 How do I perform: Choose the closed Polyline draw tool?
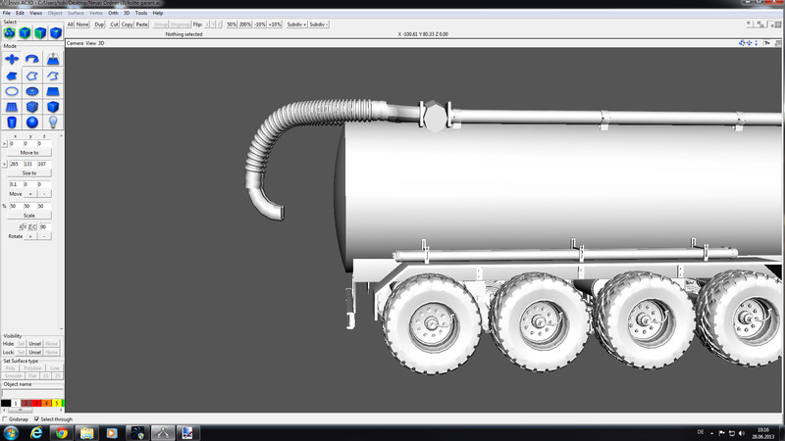coord(32,76)
